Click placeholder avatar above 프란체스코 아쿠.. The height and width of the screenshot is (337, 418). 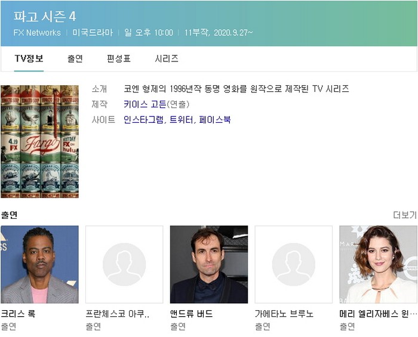124,264
